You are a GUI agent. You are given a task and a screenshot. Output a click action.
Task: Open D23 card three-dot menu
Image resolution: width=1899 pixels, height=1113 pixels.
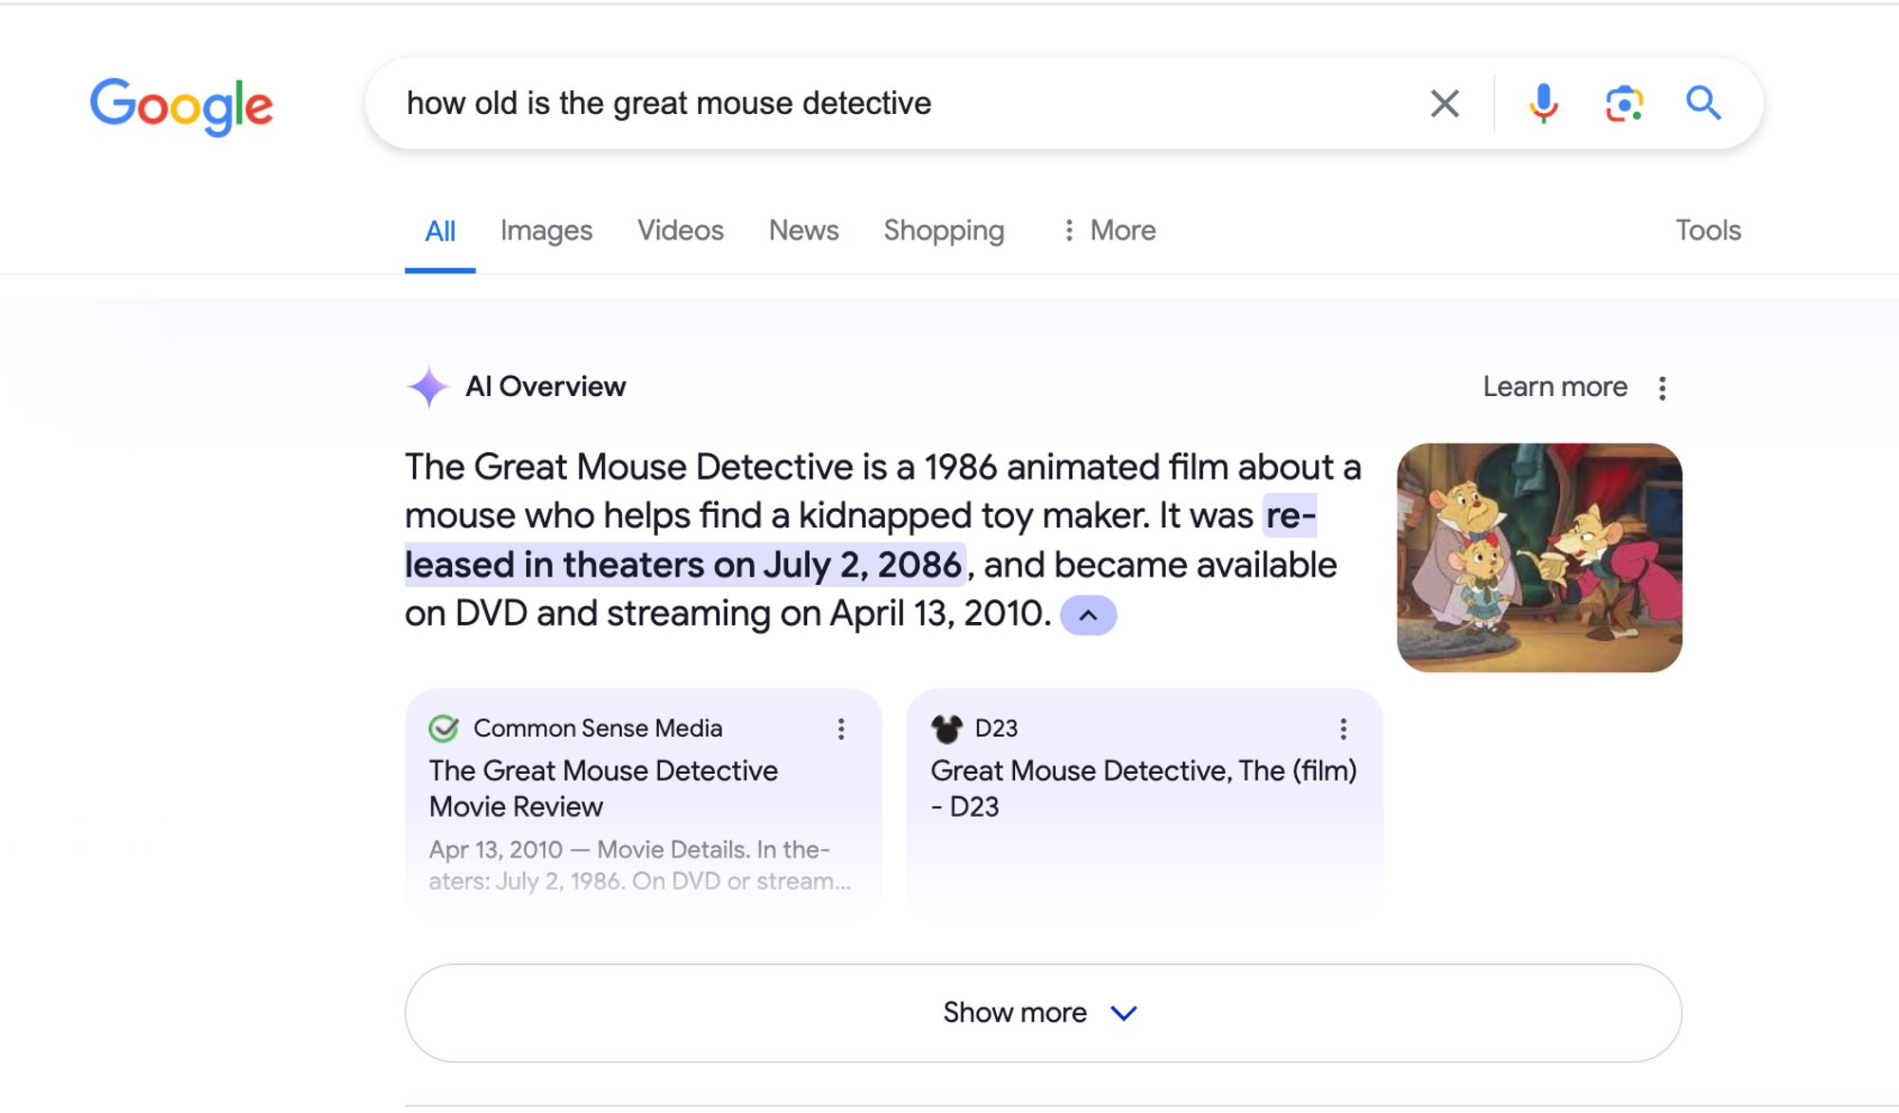point(1343,729)
